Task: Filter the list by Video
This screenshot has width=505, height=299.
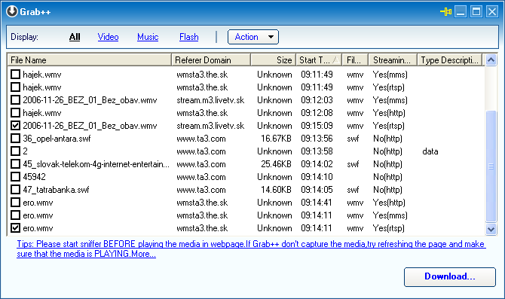Action: pos(108,37)
